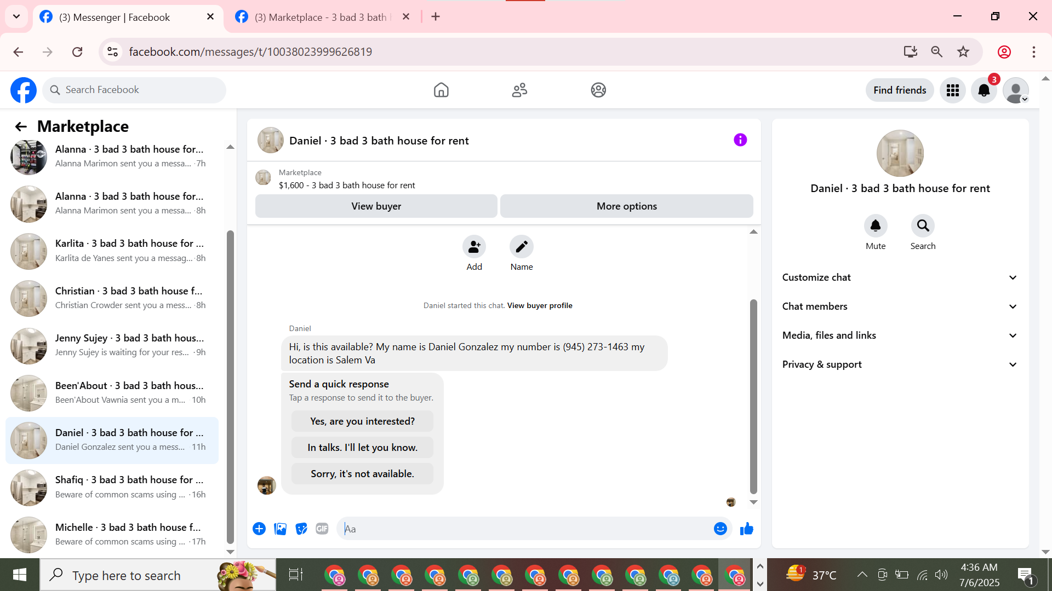Viewport: 1052px width, 591px height.
Task: Open Karlita de Yanes conversation
Action: (112, 251)
